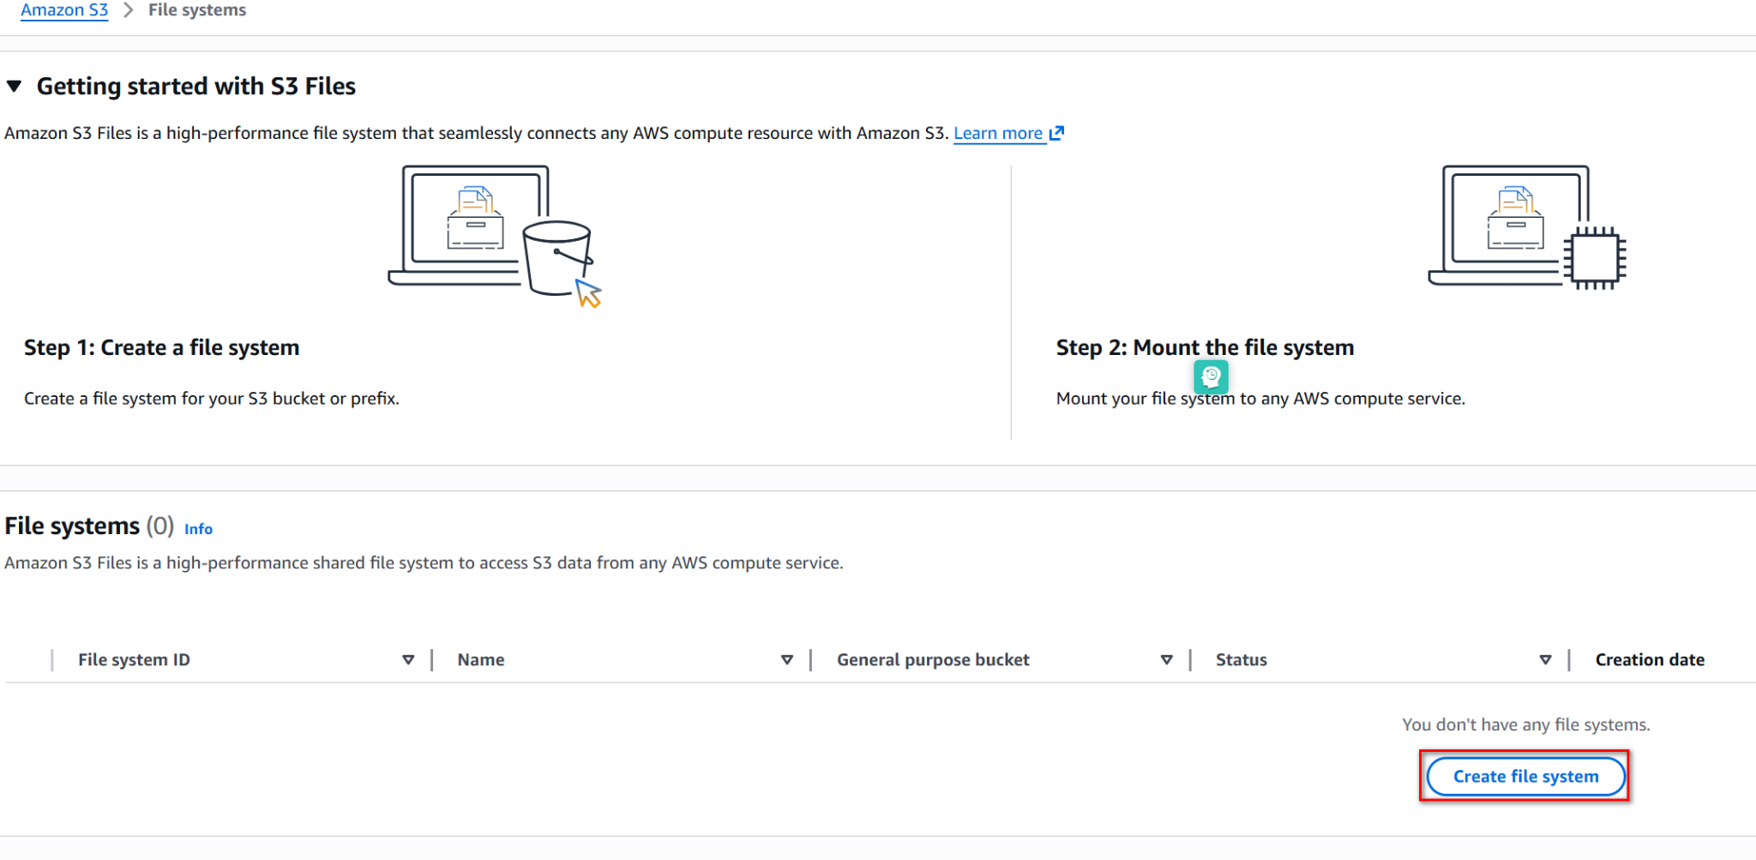Click the General purpose bucket column header
Image resolution: width=1756 pixels, height=860 pixels.
point(933,659)
